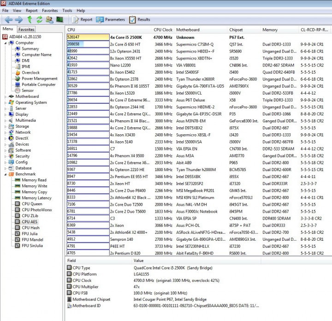Open the Computer Name tree item
The height and width of the screenshot is (321, 332).
(36, 54)
